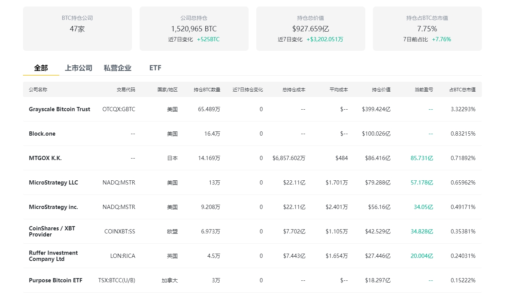Open MicroStrategy inc. company entry
Viewport: 519px width, 293px height.
pos(54,207)
